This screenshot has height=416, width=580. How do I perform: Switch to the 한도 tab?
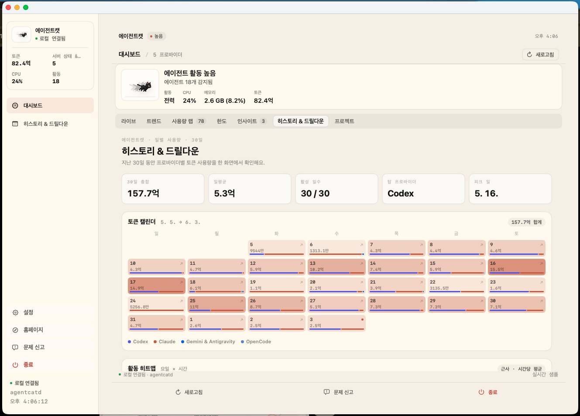coord(222,121)
